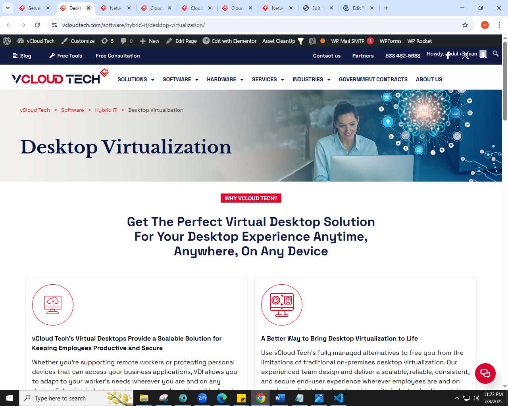Image resolution: width=508 pixels, height=406 pixels.
Task: Expand the INDUSTRIES menu
Action: point(312,79)
